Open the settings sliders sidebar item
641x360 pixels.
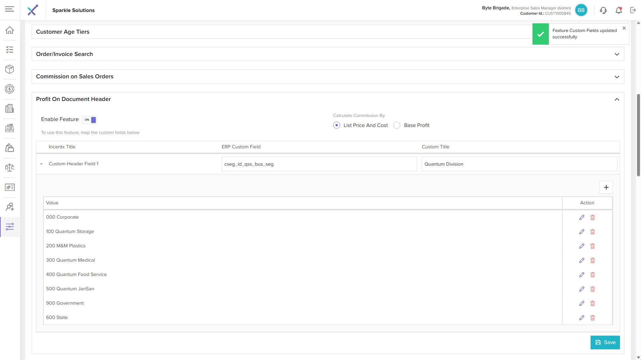pos(10,227)
